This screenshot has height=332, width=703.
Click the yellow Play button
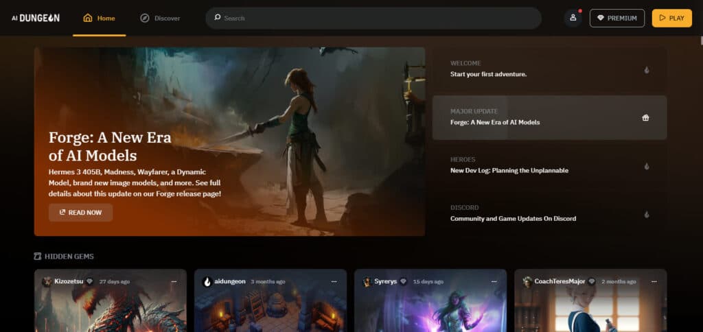pos(671,19)
